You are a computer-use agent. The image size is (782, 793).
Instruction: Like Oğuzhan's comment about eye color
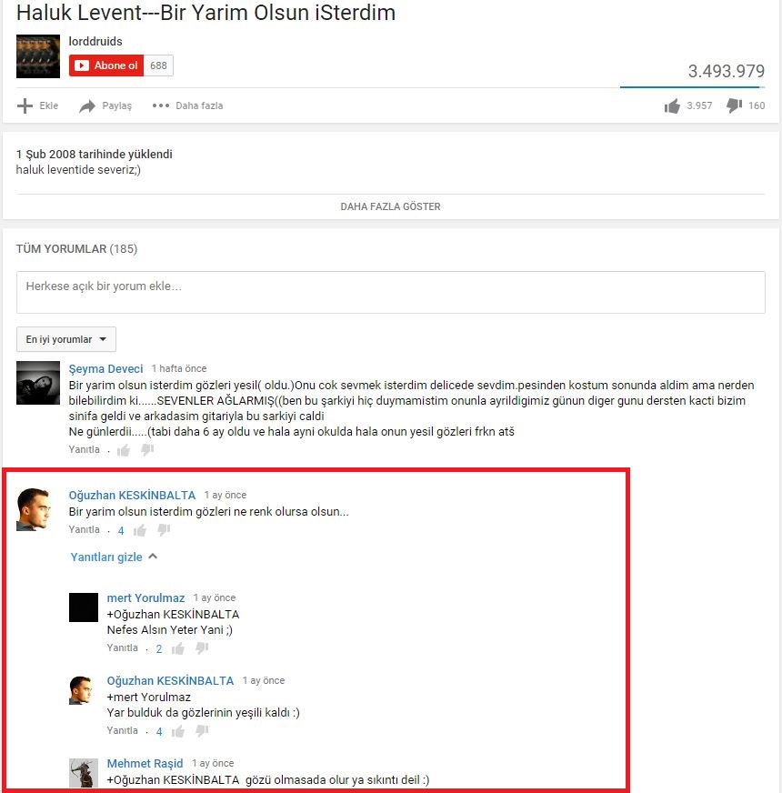[x=140, y=530]
